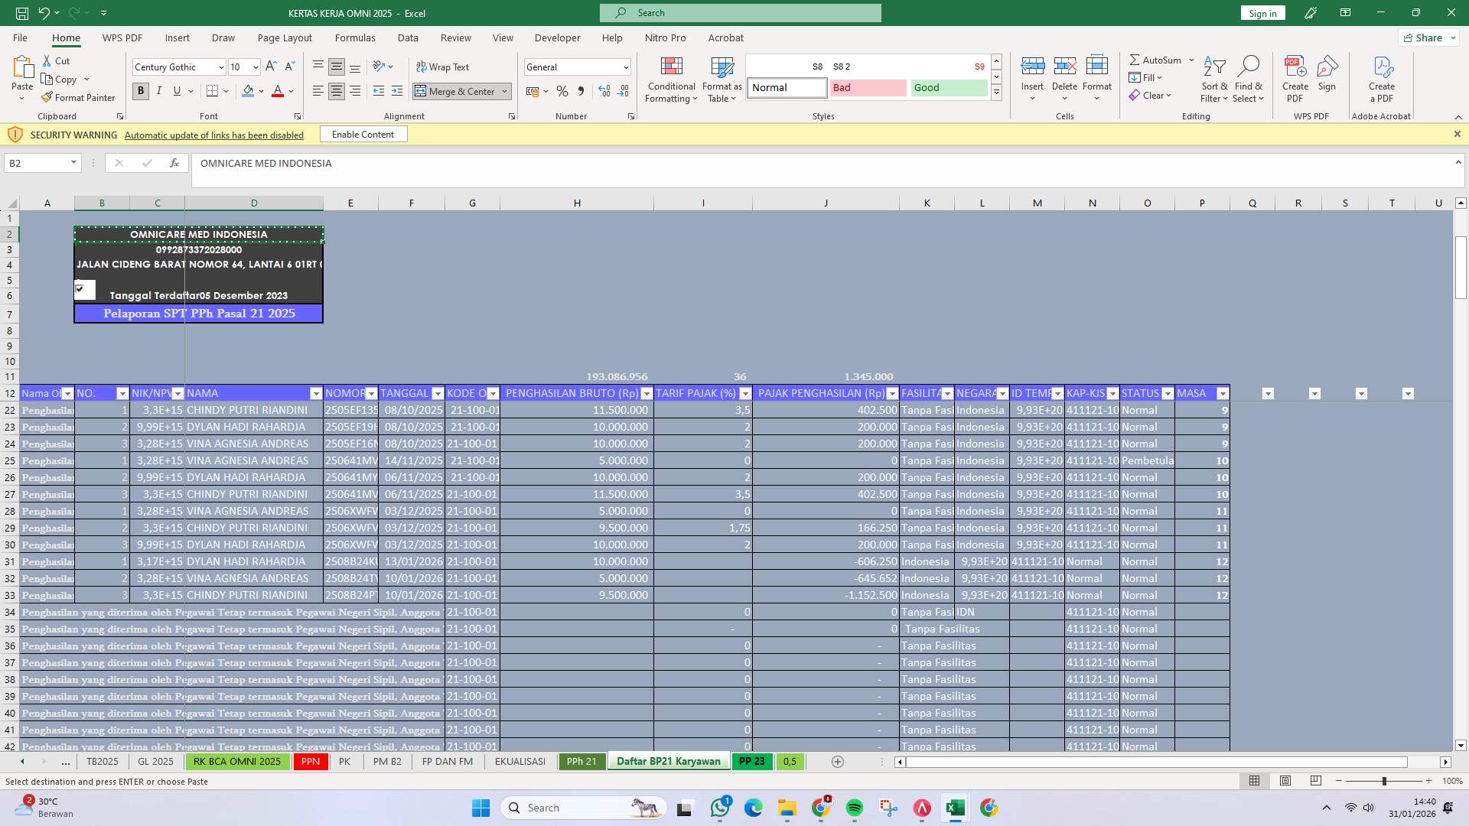This screenshot has height=826, width=1469.
Task: Adjust the zoom slider
Action: click(1383, 782)
